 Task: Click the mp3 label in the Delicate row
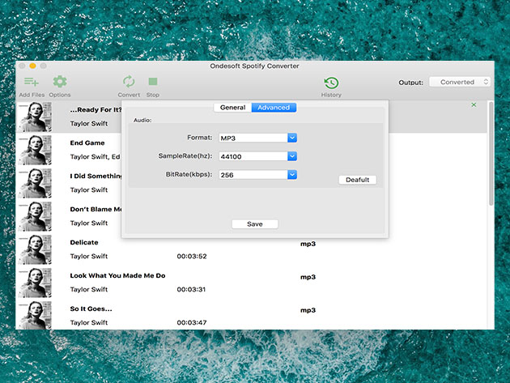pos(308,244)
